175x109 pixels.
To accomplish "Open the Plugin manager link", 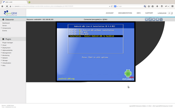I will tap(8, 43).
